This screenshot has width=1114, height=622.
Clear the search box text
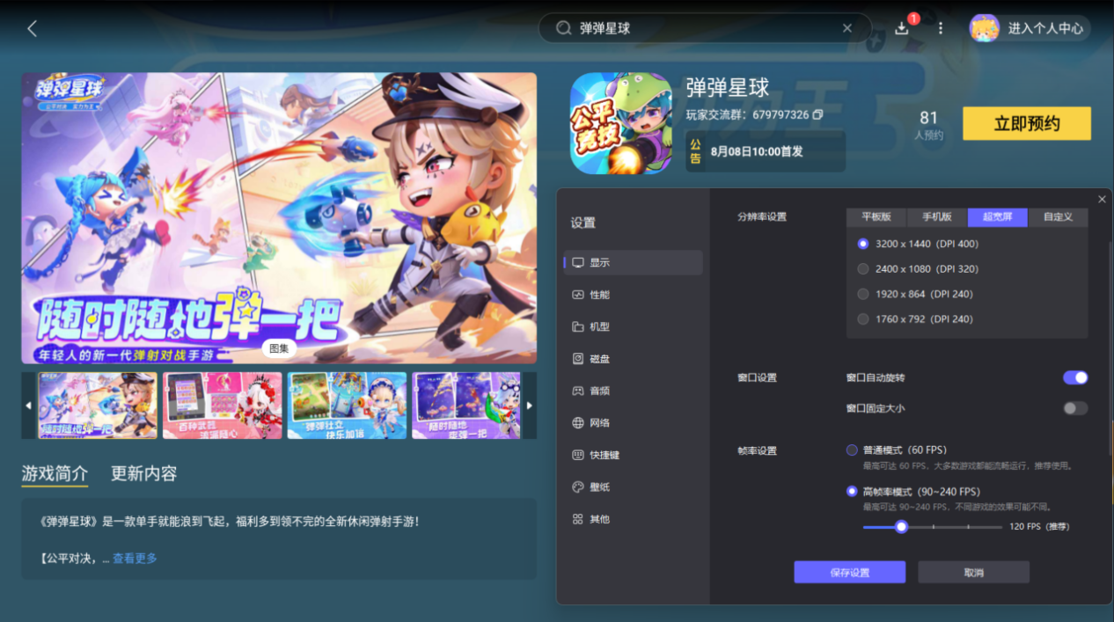pos(847,28)
